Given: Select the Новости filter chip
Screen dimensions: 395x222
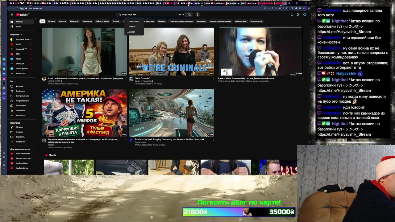Looking at the screenshot, I should pos(62,21).
